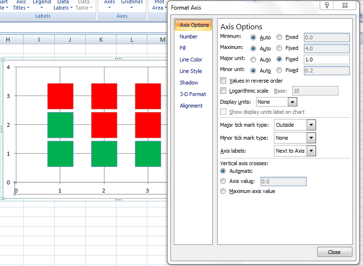Click the Minimum value field
The width and height of the screenshot is (363, 266).
click(327, 37)
